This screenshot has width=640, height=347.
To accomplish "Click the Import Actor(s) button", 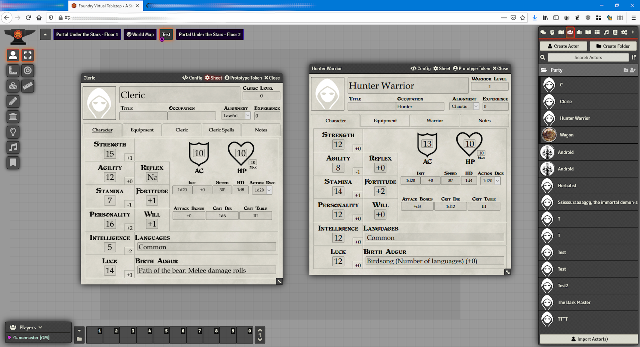I will point(589,339).
